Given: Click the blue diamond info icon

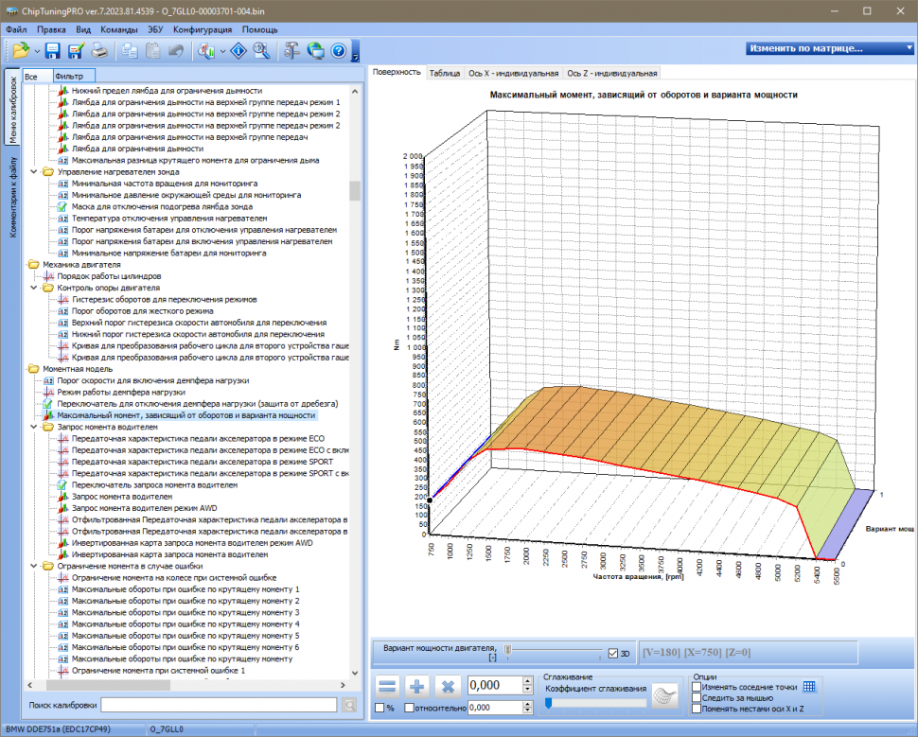Looking at the screenshot, I should tap(238, 50).
